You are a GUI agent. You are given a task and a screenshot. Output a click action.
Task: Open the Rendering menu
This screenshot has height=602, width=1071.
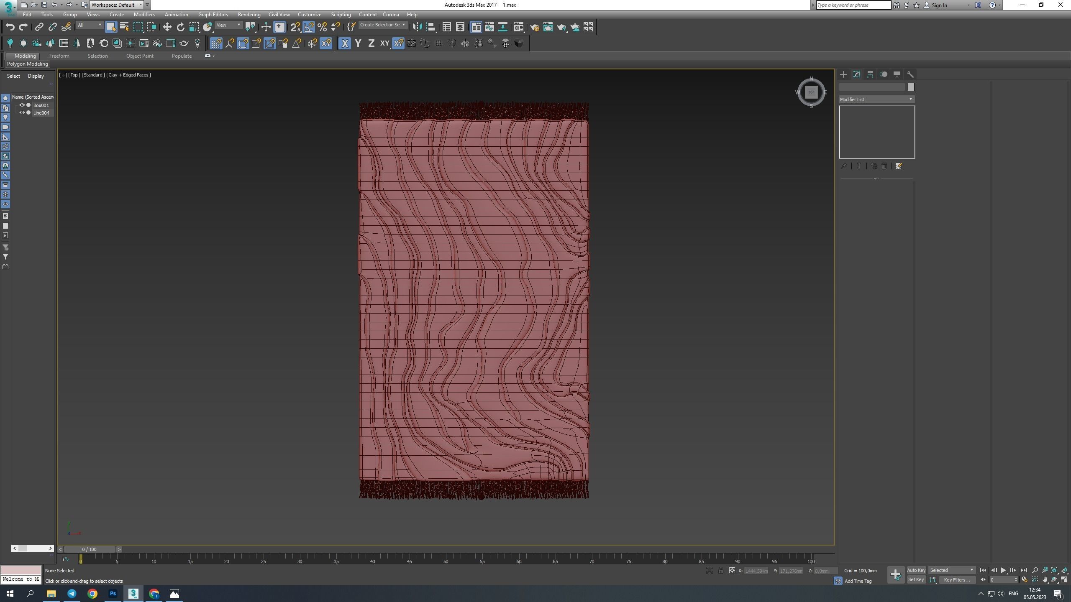[x=249, y=15]
